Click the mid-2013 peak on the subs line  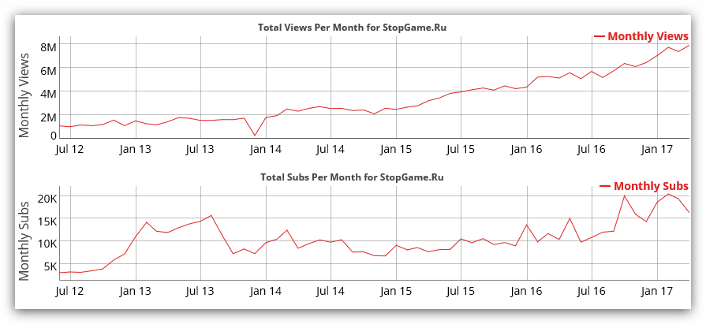pyautogui.click(x=211, y=215)
